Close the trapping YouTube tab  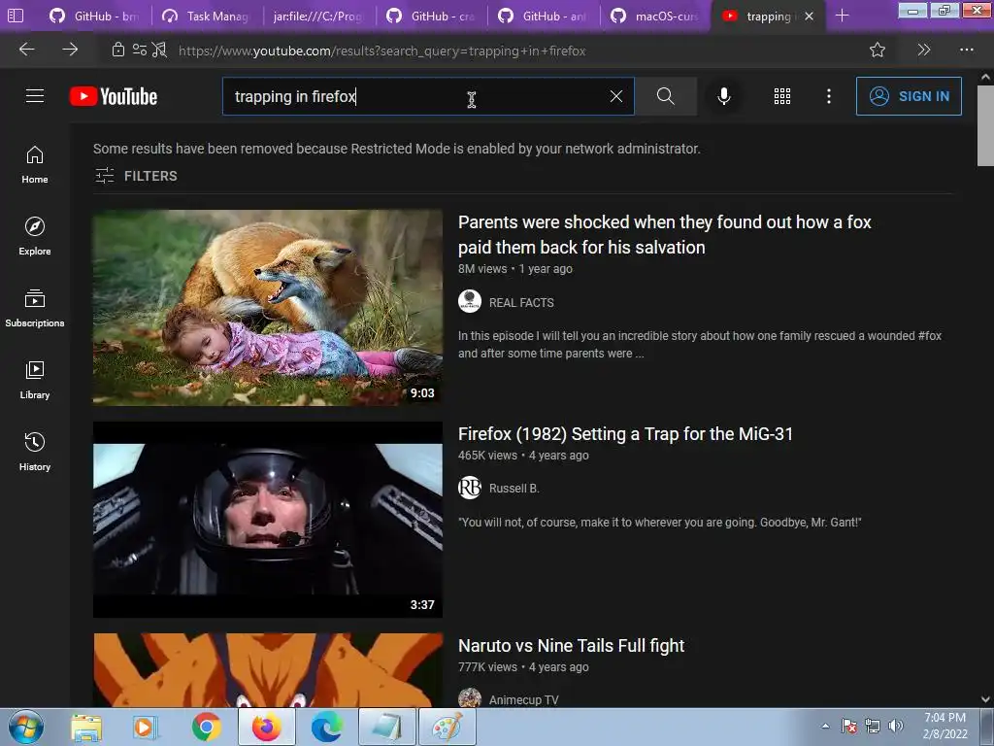tap(809, 16)
